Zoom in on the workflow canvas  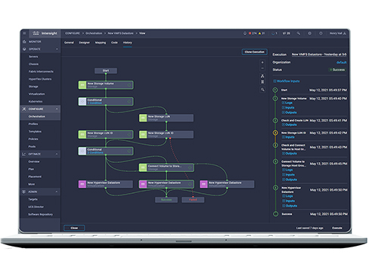(262, 62)
